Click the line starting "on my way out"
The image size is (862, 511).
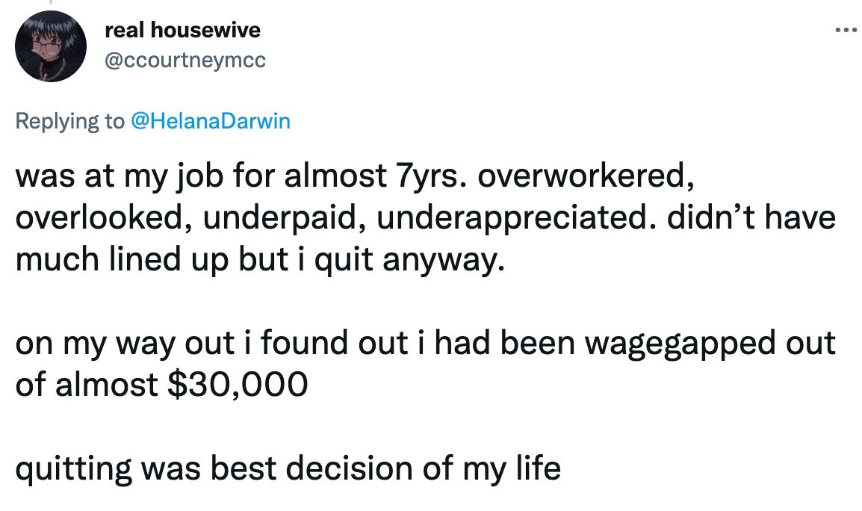425,344
